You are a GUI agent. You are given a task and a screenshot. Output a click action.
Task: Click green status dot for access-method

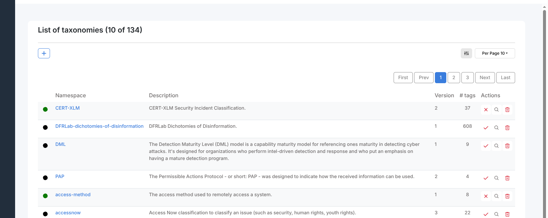point(45,196)
